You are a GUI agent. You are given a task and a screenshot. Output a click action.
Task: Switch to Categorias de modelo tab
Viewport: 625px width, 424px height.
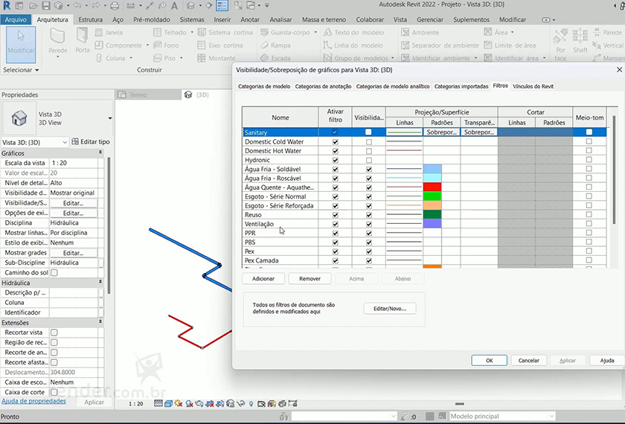264,86
